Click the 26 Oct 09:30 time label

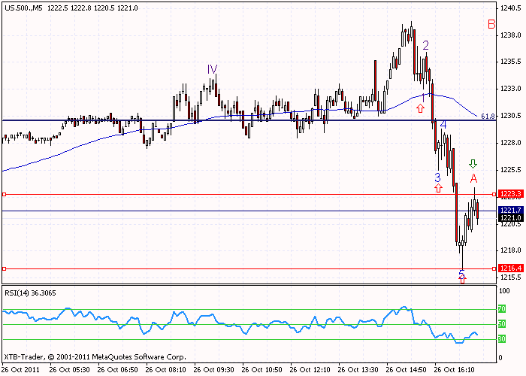tap(214, 370)
